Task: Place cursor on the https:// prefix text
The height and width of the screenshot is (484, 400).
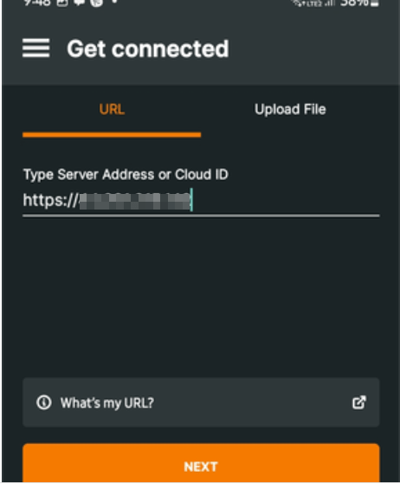Action: coord(50,201)
